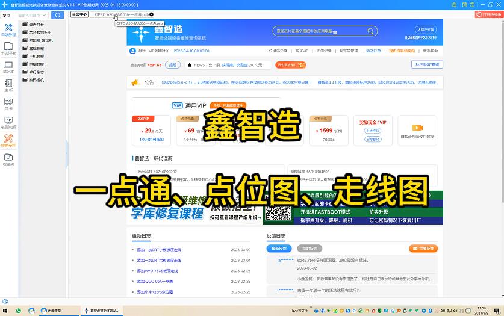
Task: Select the 手机/平板 sidebar icon
Action: [x=8, y=48]
